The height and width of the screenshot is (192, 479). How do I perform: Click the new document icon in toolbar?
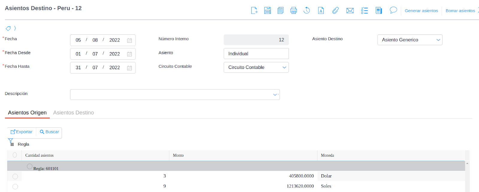[254, 10]
